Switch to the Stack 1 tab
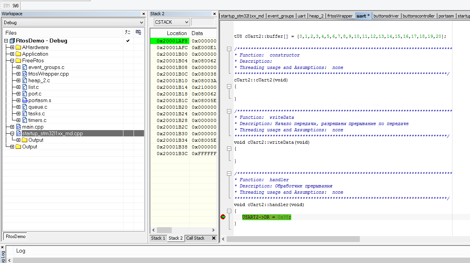Screen dimensions: 470x263 (x=157, y=238)
